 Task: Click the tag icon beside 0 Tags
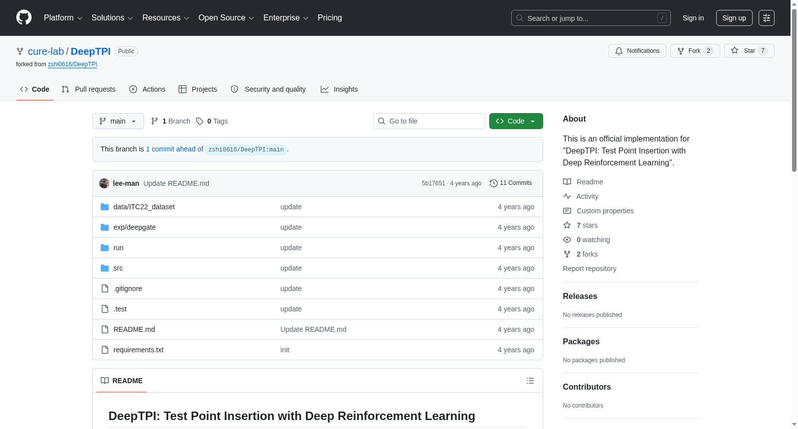point(199,121)
